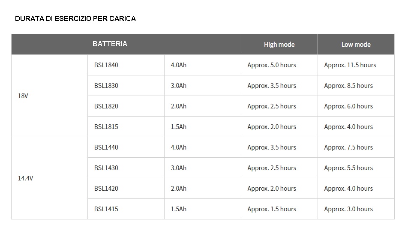Viewport: 399px width, 240px height.
Task: Select the 18V voltage group cell
Action: pyautogui.click(x=23, y=96)
